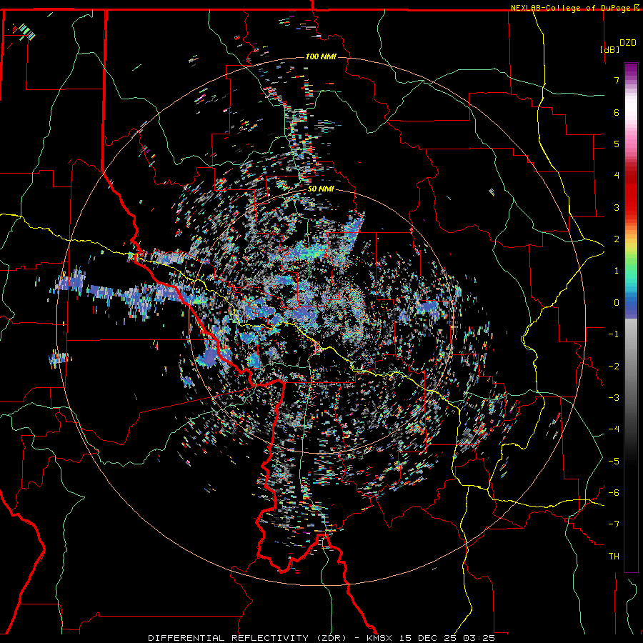Click the DZD legend title
The height and width of the screenshot is (643, 643).
[628, 43]
